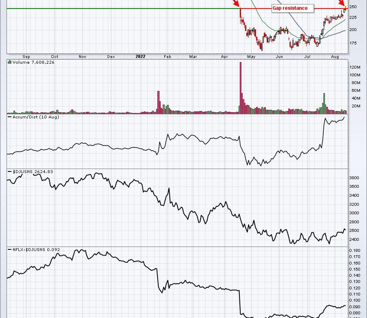367x318 pixels.
Task: Select the "Gap resistance" annotation label
Action: 293,8
